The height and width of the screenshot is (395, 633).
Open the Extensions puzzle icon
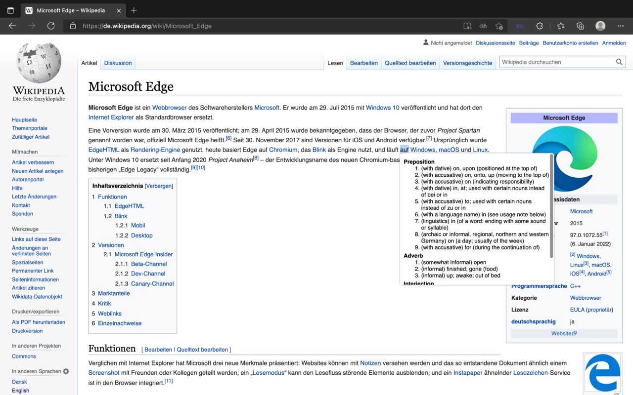(x=540, y=26)
